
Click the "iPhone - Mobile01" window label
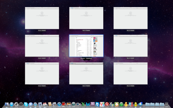tap(86, 58)
